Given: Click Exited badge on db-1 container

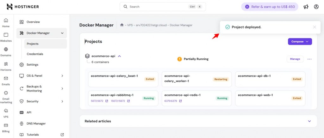Looking at the screenshot, I should coord(297,79).
